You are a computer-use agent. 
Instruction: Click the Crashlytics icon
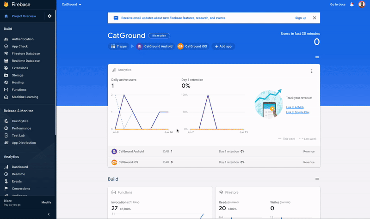(6, 121)
